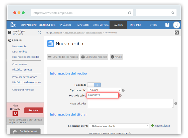Click the shopping bag icon on Contratar
Viewport: 188px width, 138px height.
15,132
